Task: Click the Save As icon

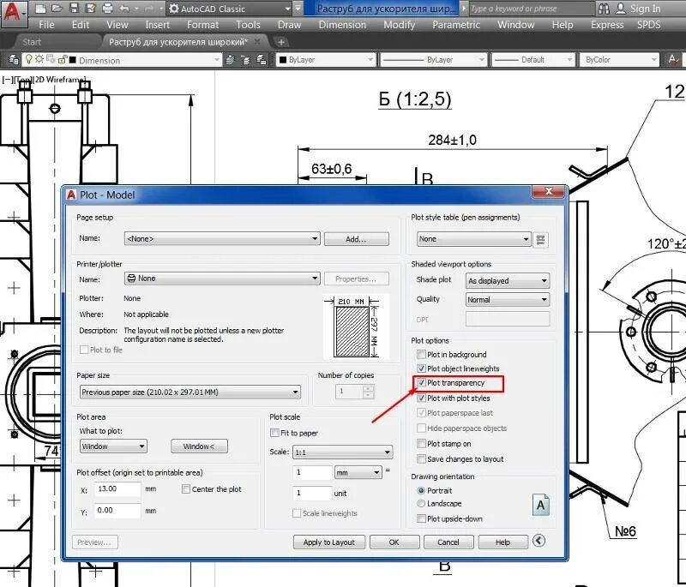Action: tap(91, 8)
